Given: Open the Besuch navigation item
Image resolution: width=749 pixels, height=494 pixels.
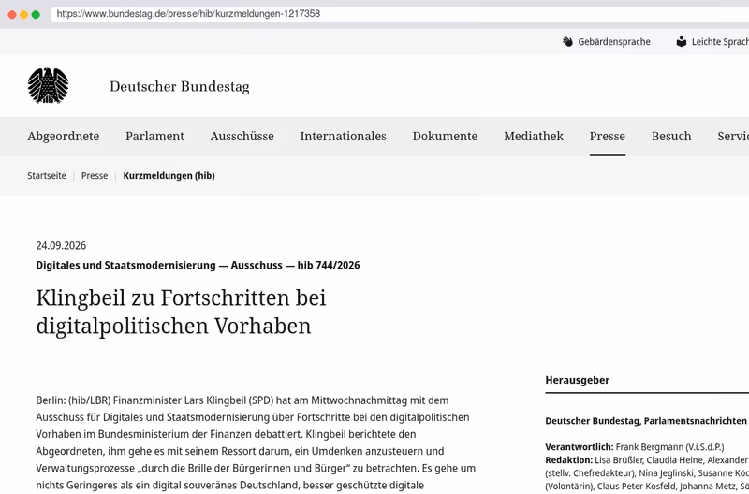Looking at the screenshot, I should click(x=671, y=136).
